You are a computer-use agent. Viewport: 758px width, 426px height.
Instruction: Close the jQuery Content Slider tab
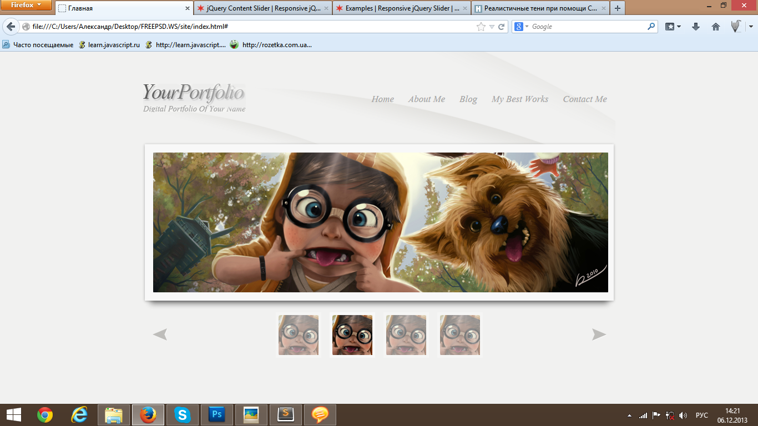[x=326, y=8]
